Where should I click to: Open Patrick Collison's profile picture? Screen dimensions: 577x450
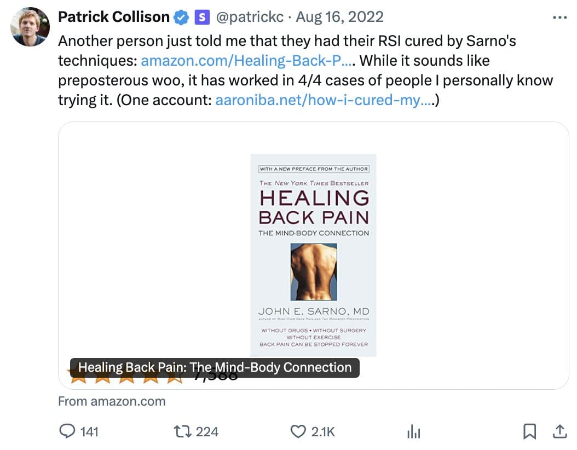pos(30,27)
